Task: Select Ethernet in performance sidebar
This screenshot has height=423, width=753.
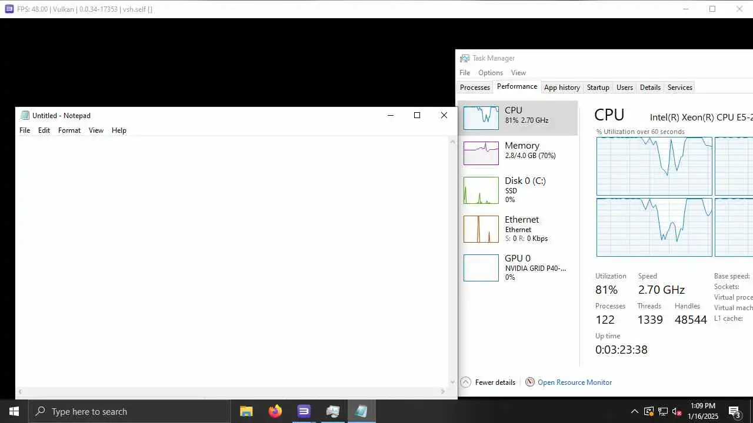Action: [x=518, y=229]
